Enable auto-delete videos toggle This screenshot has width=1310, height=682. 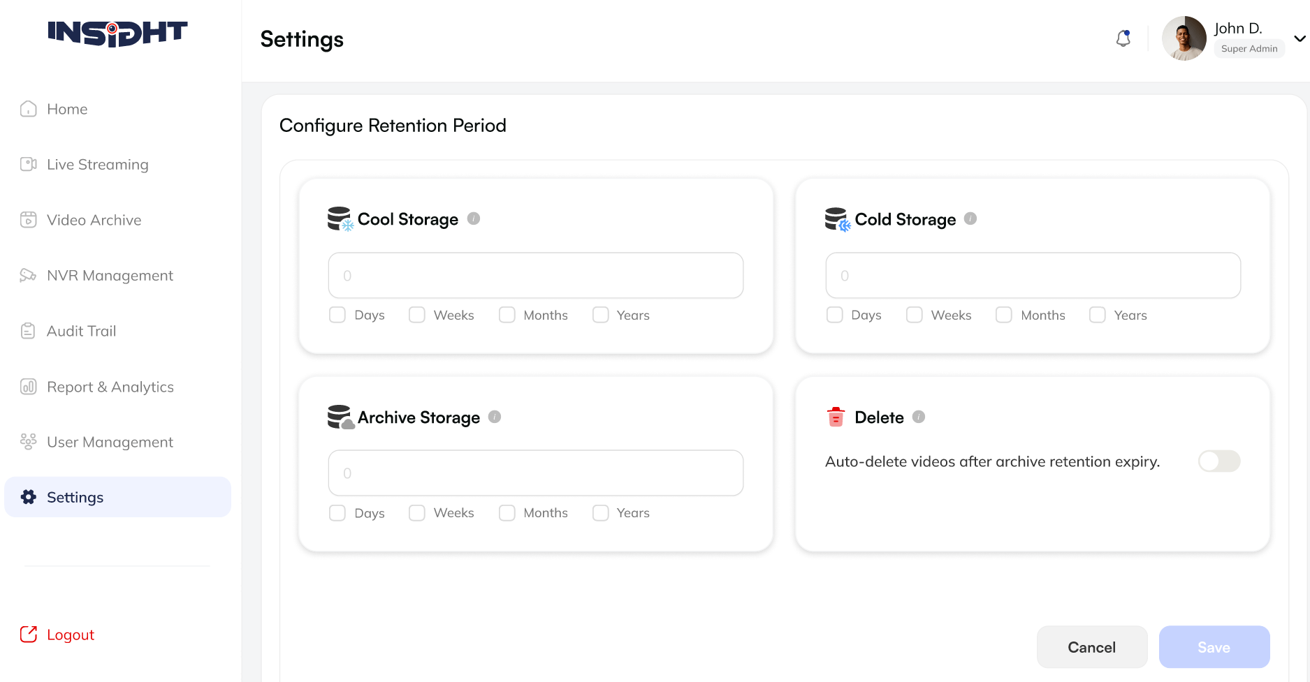1218,461
